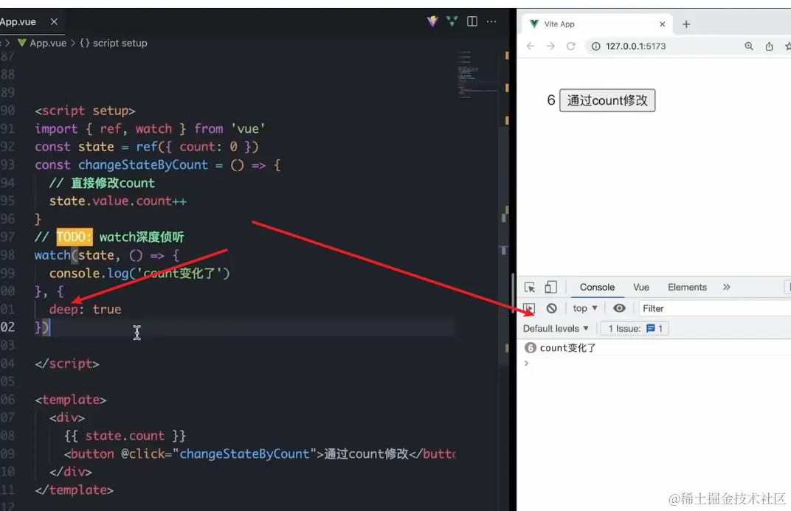791x511 pixels.
Task: Activate the inspect element picker
Action: [x=530, y=288]
